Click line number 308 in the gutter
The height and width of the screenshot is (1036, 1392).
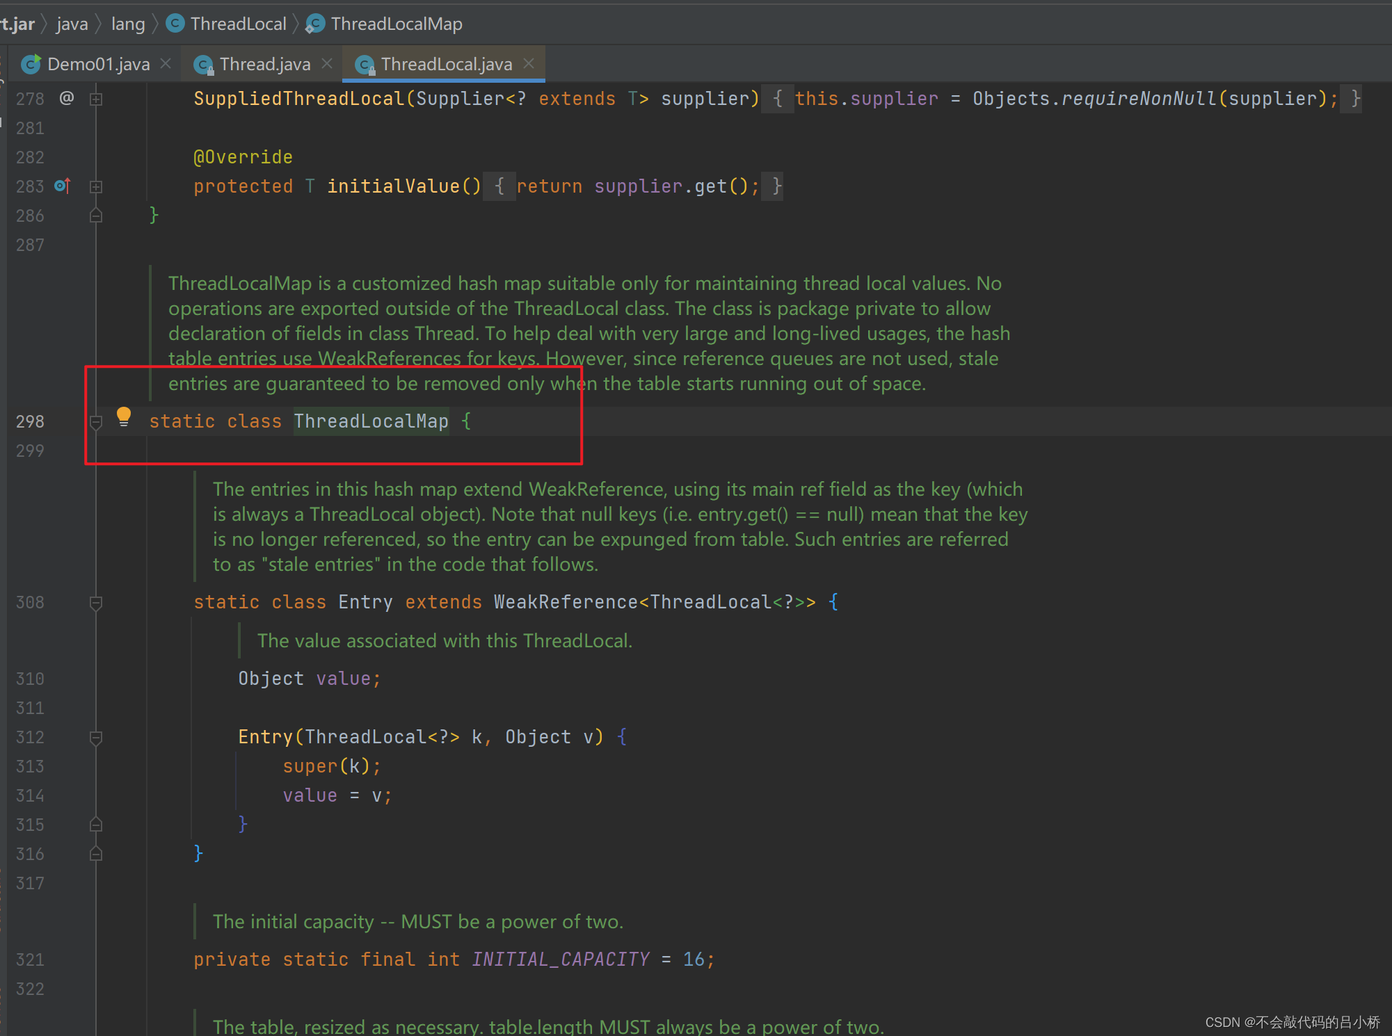click(30, 602)
